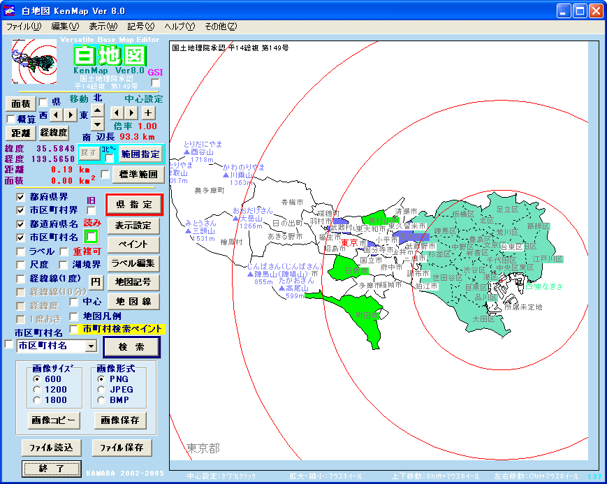Open the ヘルプ menu
This screenshot has height=484, width=607.
180,27
